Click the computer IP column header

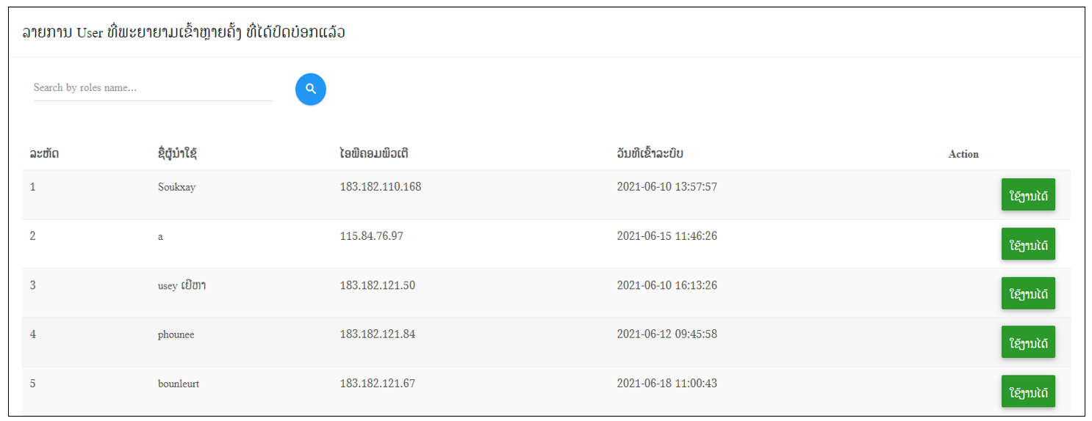click(x=374, y=154)
